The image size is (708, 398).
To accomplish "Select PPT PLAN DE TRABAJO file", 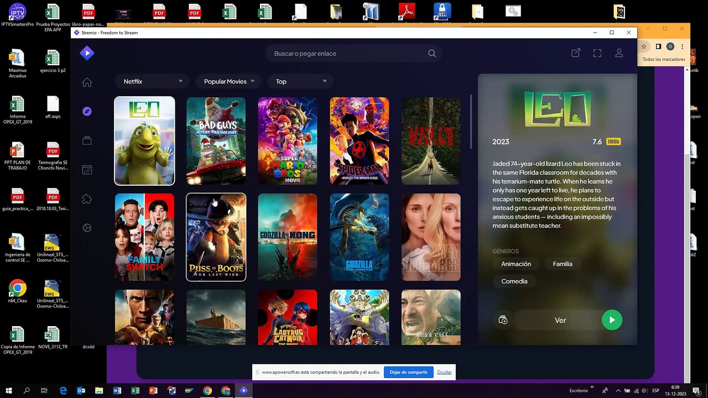I will (18, 156).
